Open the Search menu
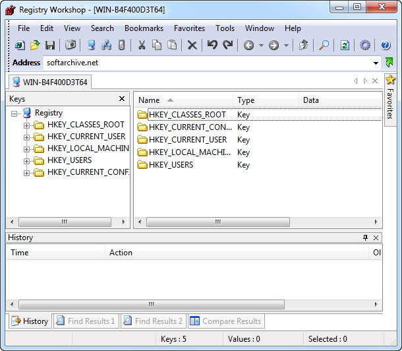This screenshot has width=402, height=351. pyautogui.click(x=102, y=28)
